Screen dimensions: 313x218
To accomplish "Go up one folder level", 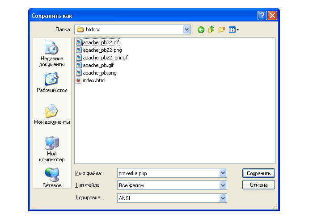I will click(x=211, y=30).
